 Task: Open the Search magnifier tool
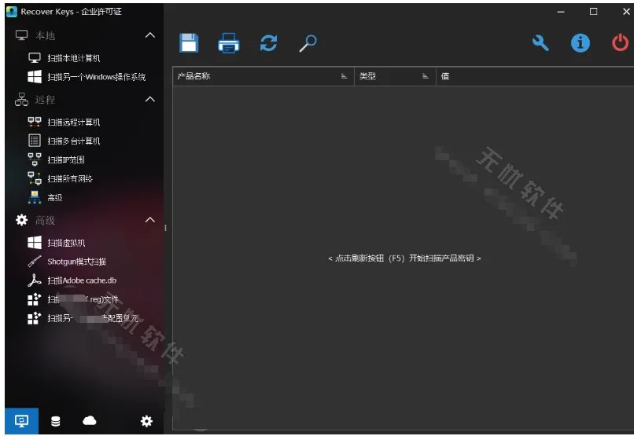[x=308, y=43]
